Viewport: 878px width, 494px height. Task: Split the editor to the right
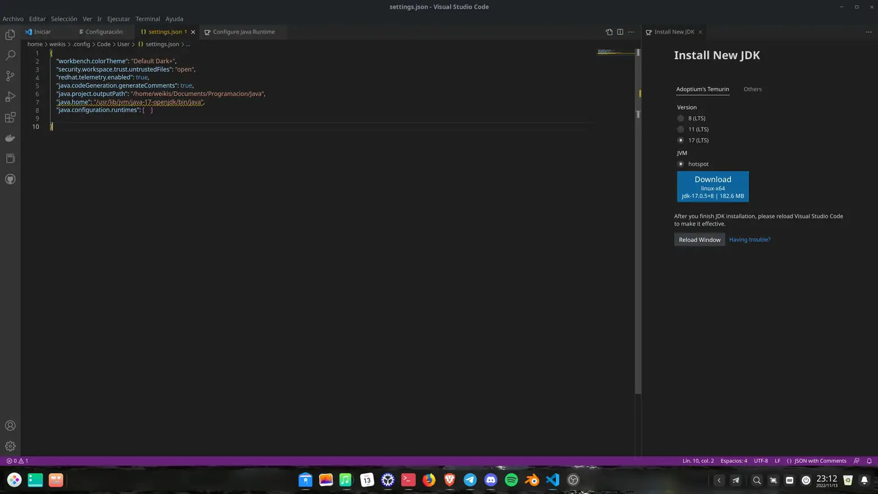[x=620, y=32]
